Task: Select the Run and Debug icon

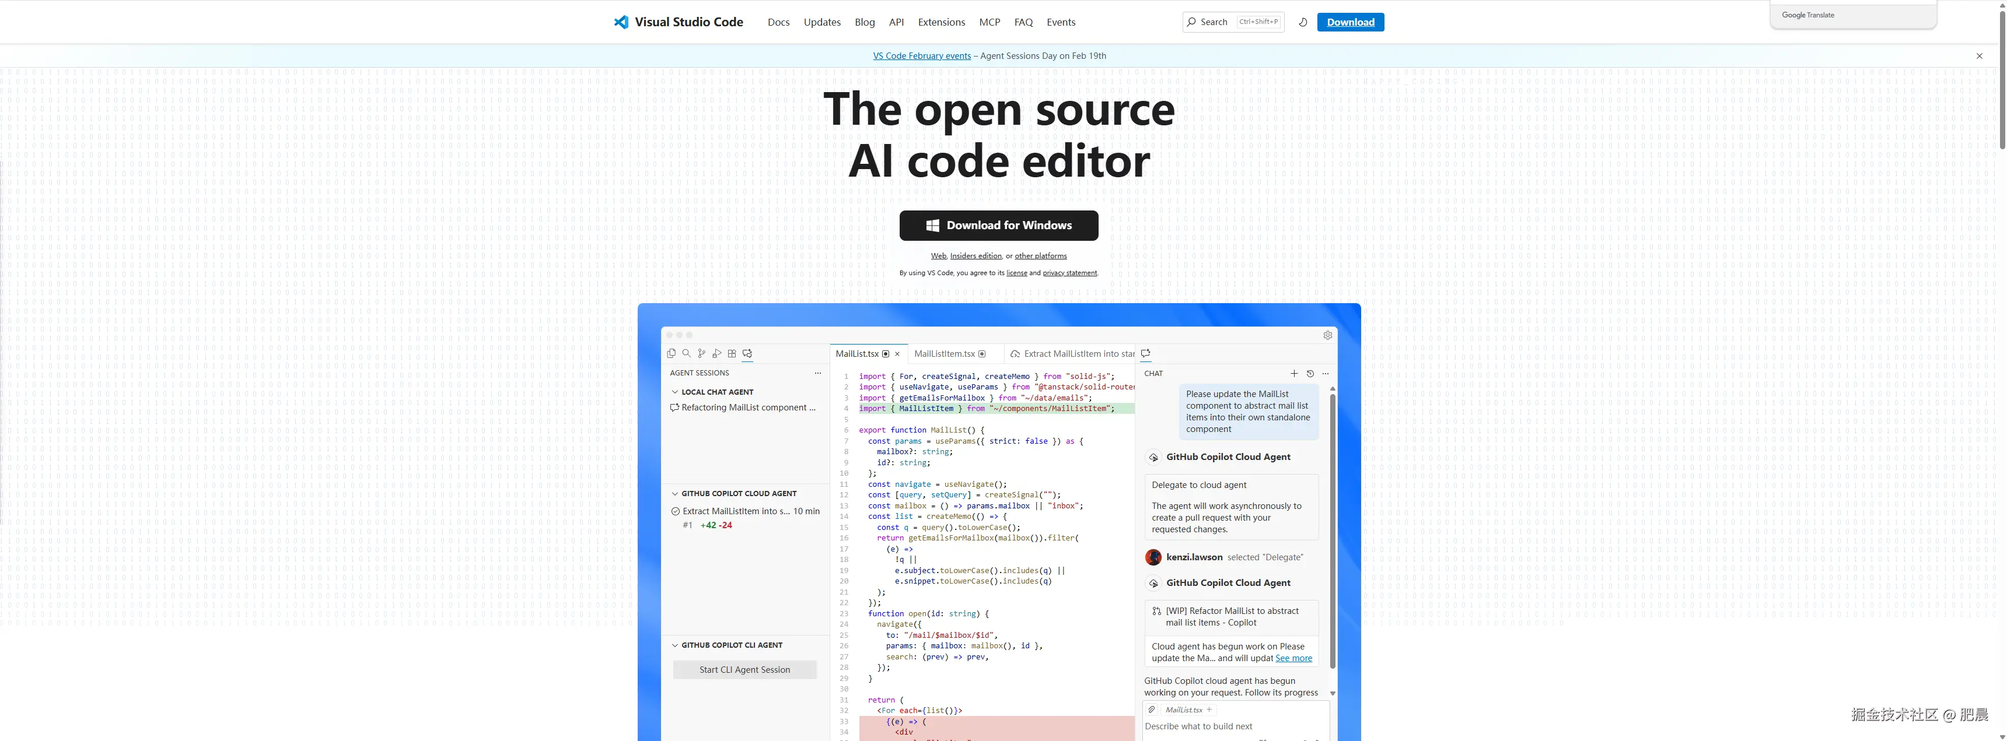Action: click(x=717, y=353)
